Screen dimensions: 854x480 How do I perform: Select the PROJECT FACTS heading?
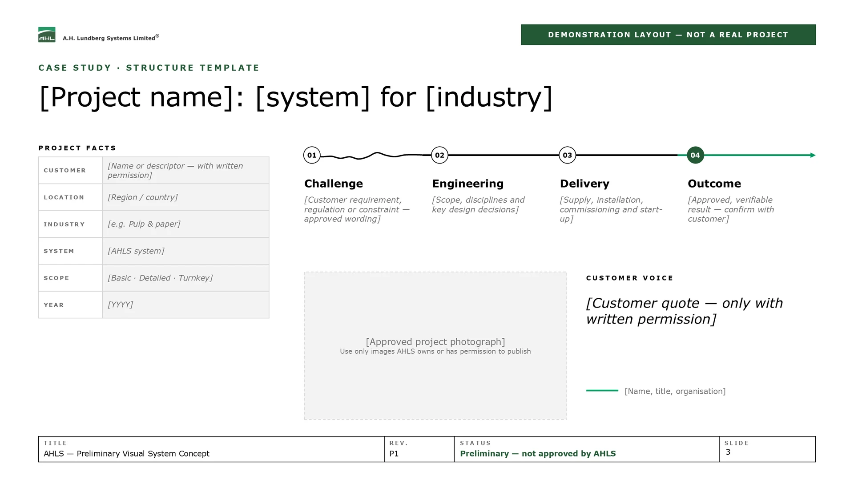(77, 148)
